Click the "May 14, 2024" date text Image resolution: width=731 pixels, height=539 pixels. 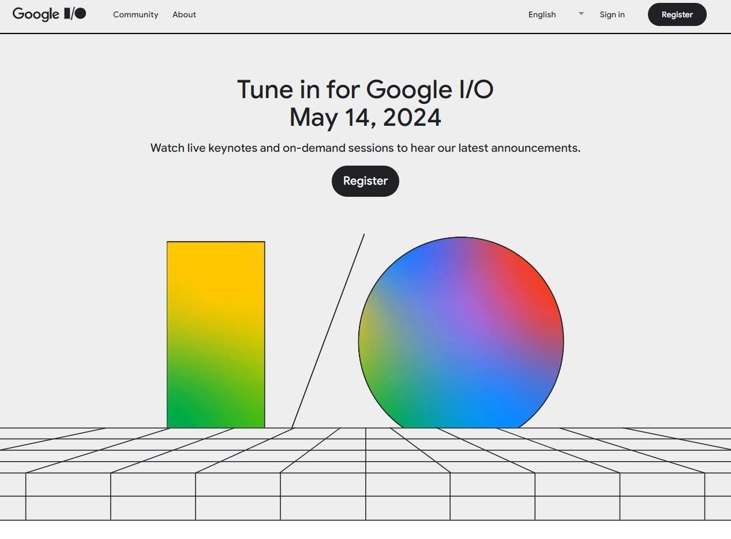click(x=365, y=117)
